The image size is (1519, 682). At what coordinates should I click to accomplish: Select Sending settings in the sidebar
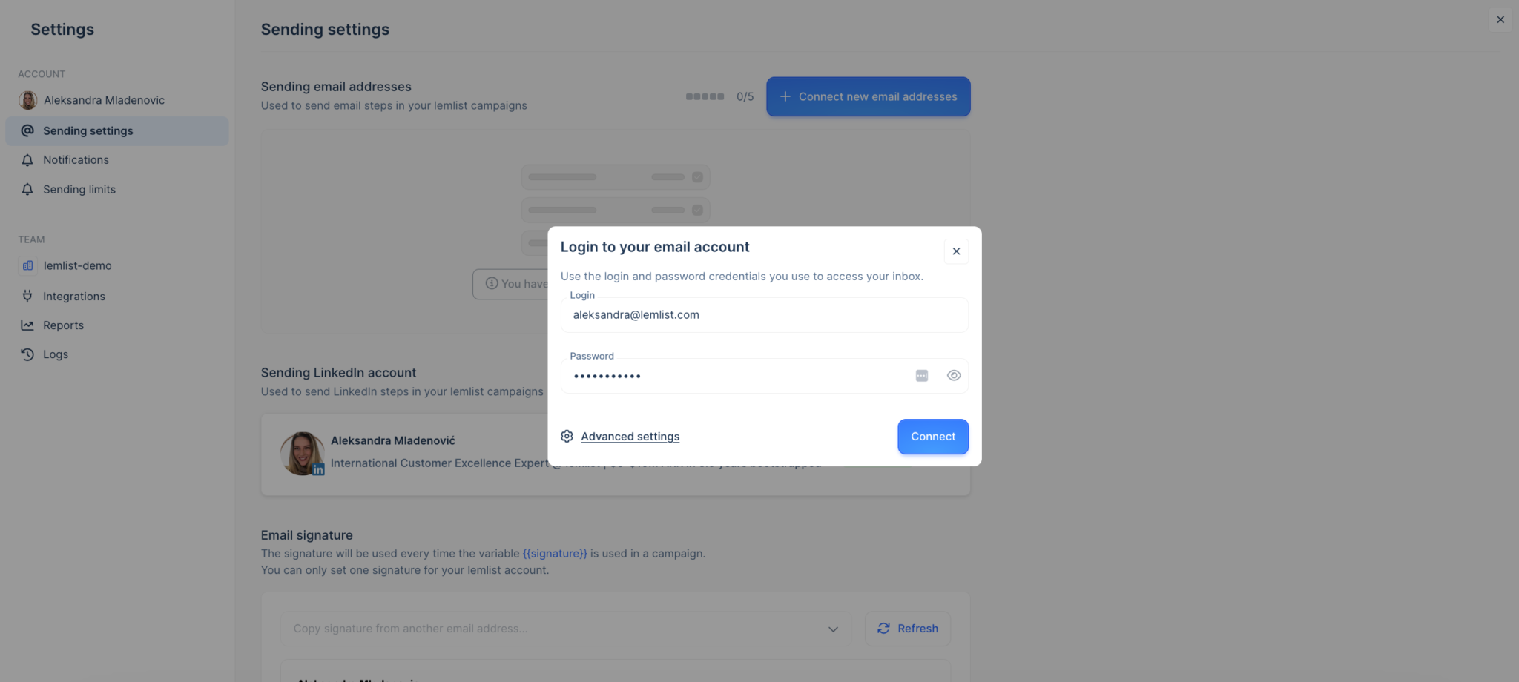[x=88, y=130]
